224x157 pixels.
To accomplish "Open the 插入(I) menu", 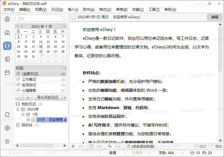I will (x=73, y=10).
